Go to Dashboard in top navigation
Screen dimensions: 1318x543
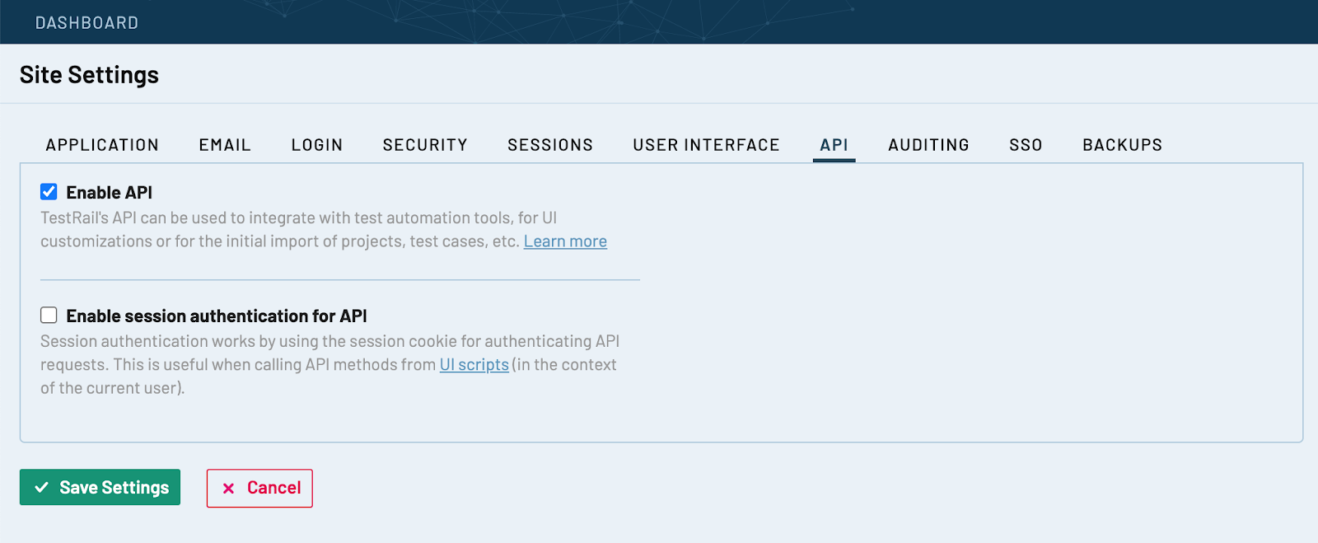[86, 23]
